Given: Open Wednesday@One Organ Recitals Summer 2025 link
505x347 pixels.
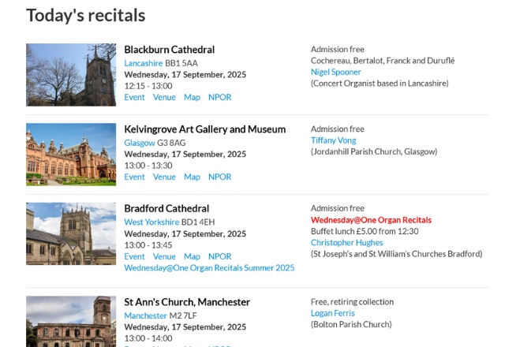Looking at the screenshot, I should pyautogui.click(x=209, y=267).
